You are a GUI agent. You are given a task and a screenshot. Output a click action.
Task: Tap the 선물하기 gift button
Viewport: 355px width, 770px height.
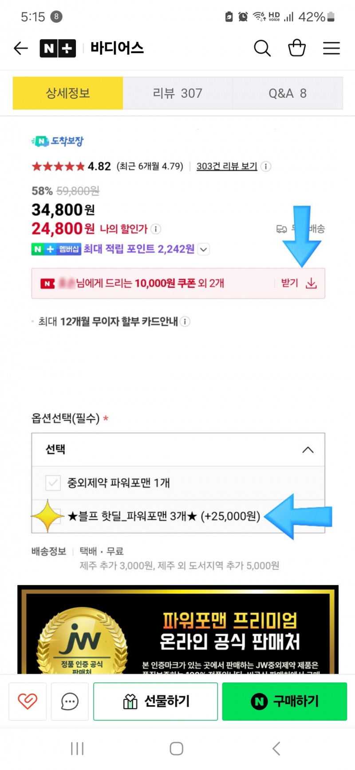point(155,702)
